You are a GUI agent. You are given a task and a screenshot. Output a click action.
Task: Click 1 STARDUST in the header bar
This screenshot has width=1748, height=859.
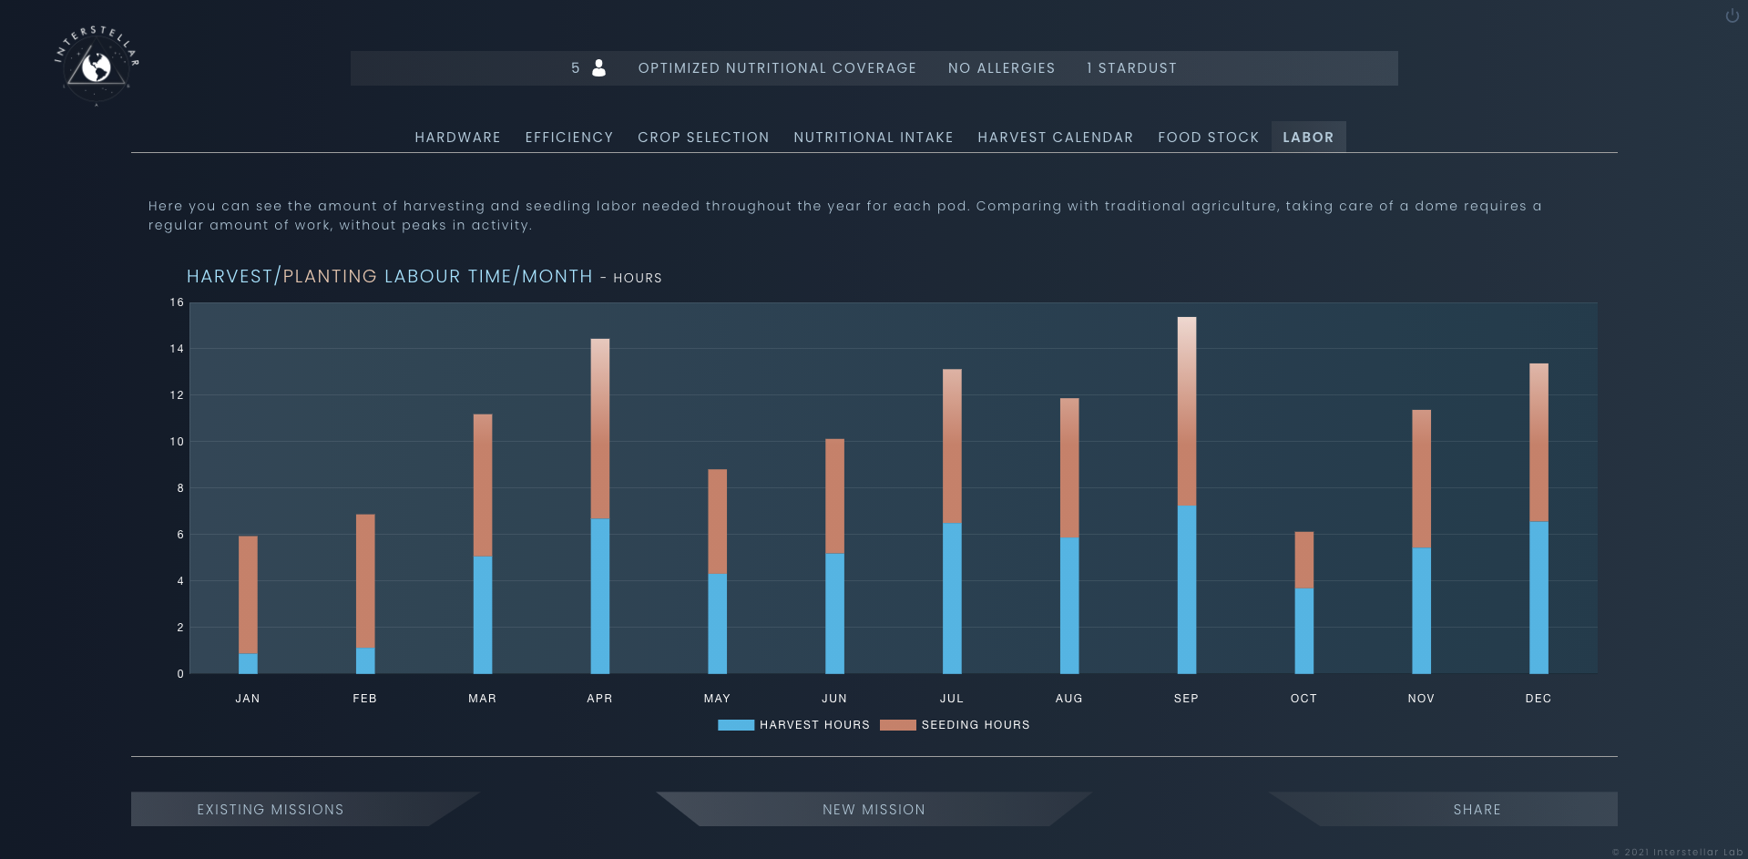coord(1131,67)
